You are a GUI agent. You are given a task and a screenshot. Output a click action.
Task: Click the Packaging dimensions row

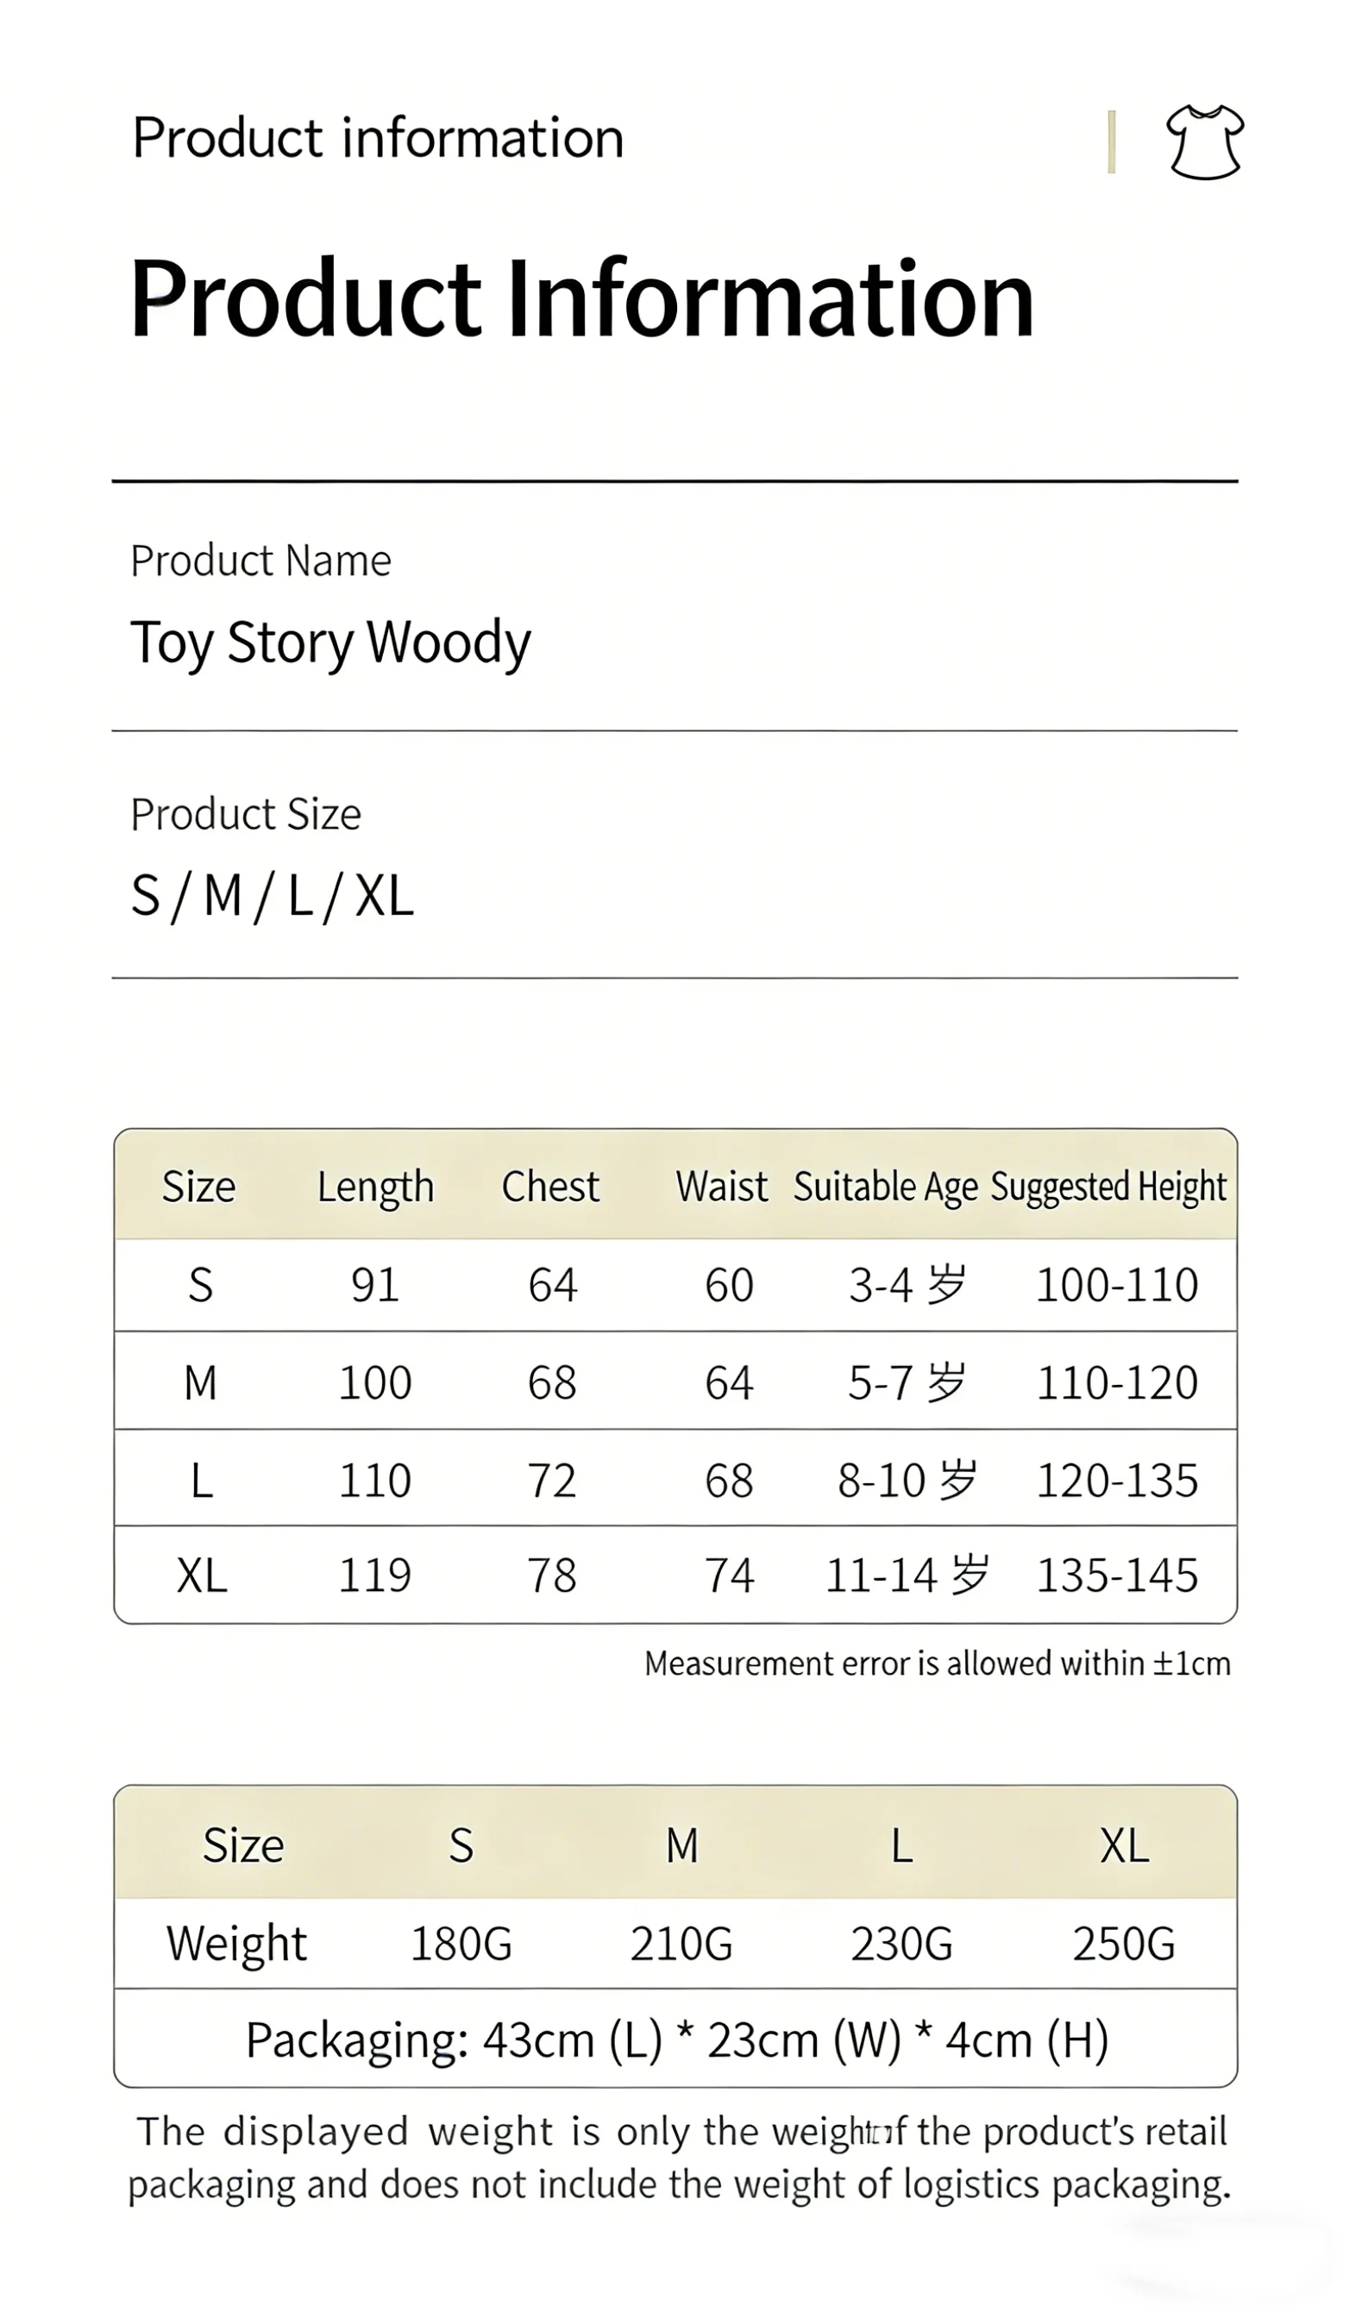tap(676, 2040)
